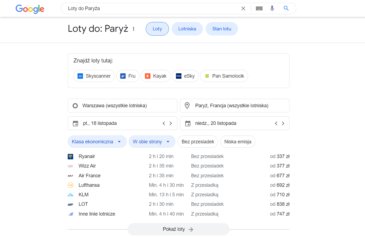Click the destination pin icon by Paryż
This screenshot has height=237, width=365.
click(187, 106)
